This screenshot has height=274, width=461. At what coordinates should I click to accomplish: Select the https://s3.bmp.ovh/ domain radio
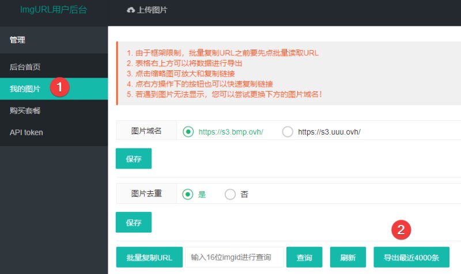tap(188, 132)
